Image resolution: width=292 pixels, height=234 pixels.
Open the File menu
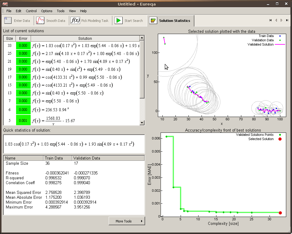(x=9, y=11)
